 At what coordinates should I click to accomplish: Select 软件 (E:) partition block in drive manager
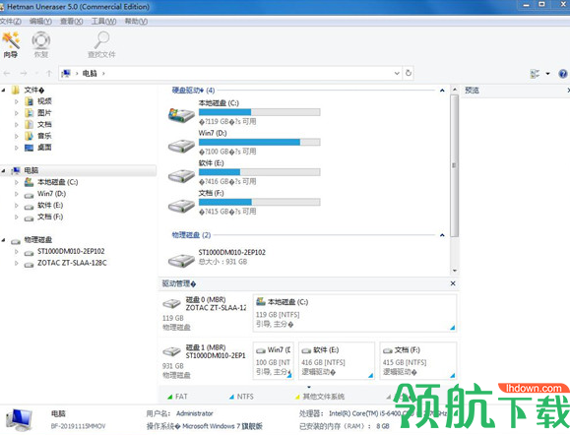point(337,360)
